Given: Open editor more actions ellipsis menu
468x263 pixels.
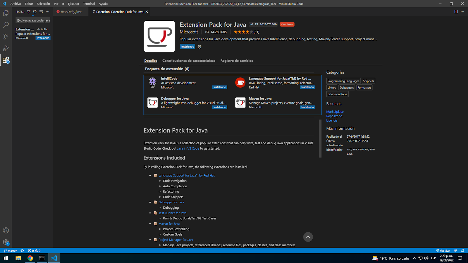Looking at the screenshot, I should (462, 12).
